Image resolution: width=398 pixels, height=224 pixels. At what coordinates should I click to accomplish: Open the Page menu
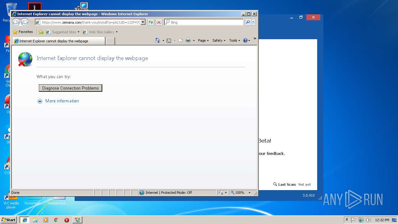203,40
